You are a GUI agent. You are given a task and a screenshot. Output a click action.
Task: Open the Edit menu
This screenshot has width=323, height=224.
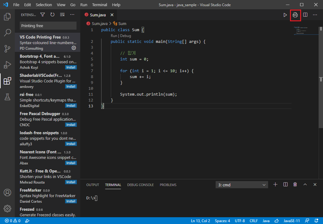(x=27, y=5)
